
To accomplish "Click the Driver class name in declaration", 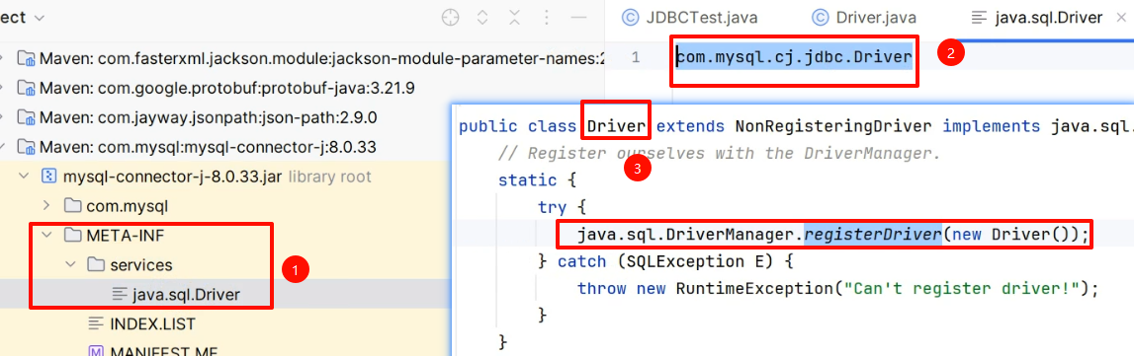I will 616,127.
